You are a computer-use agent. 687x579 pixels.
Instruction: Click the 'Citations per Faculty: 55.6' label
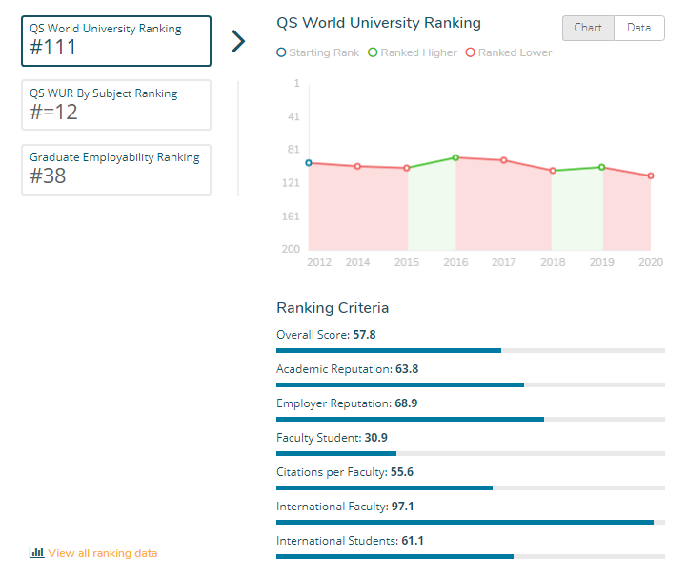pyautogui.click(x=345, y=472)
